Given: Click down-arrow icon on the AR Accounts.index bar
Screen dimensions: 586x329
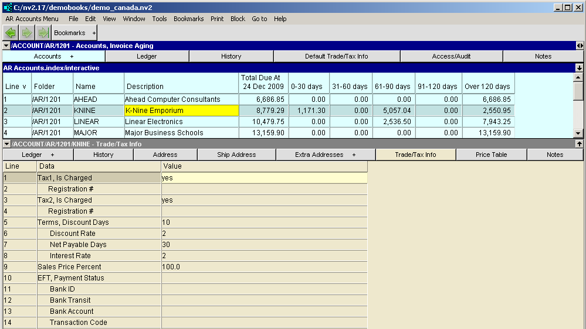Looking at the screenshot, I should point(580,68).
